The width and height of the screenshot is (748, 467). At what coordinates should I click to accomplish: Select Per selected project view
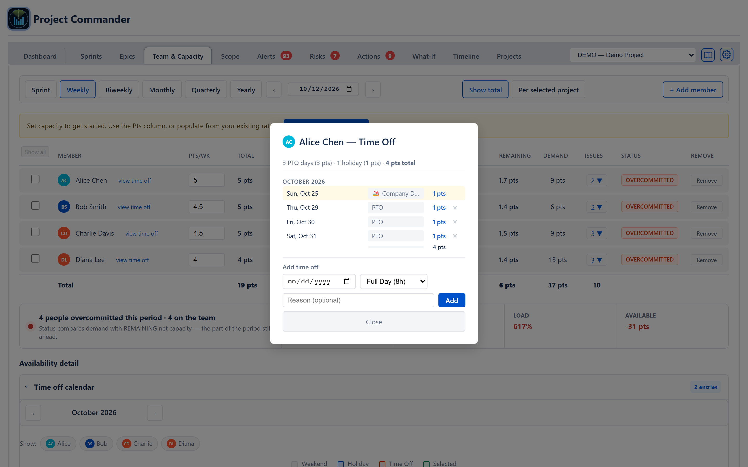(548, 90)
